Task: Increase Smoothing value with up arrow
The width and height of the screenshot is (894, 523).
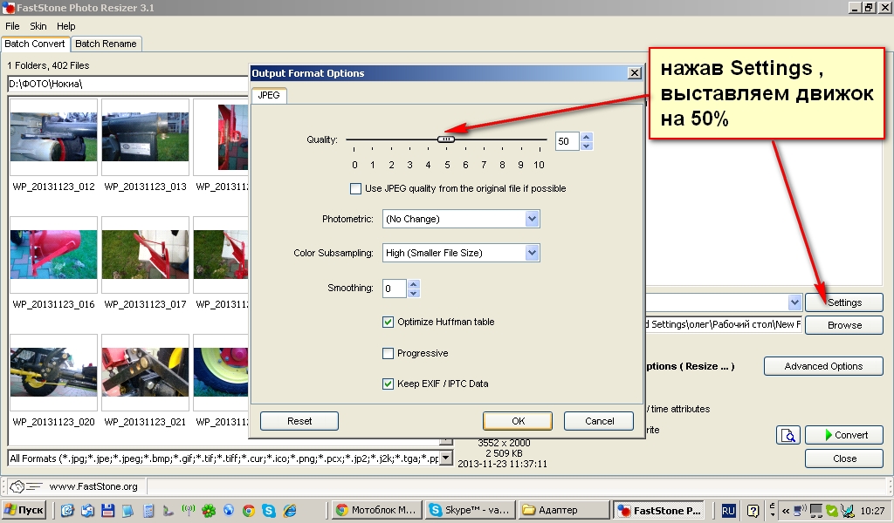Action: pyautogui.click(x=414, y=283)
